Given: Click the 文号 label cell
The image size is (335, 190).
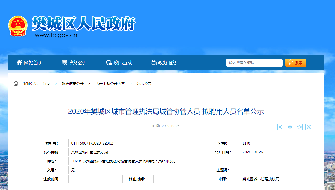Looking at the screenshot, I should tap(53, 170).
